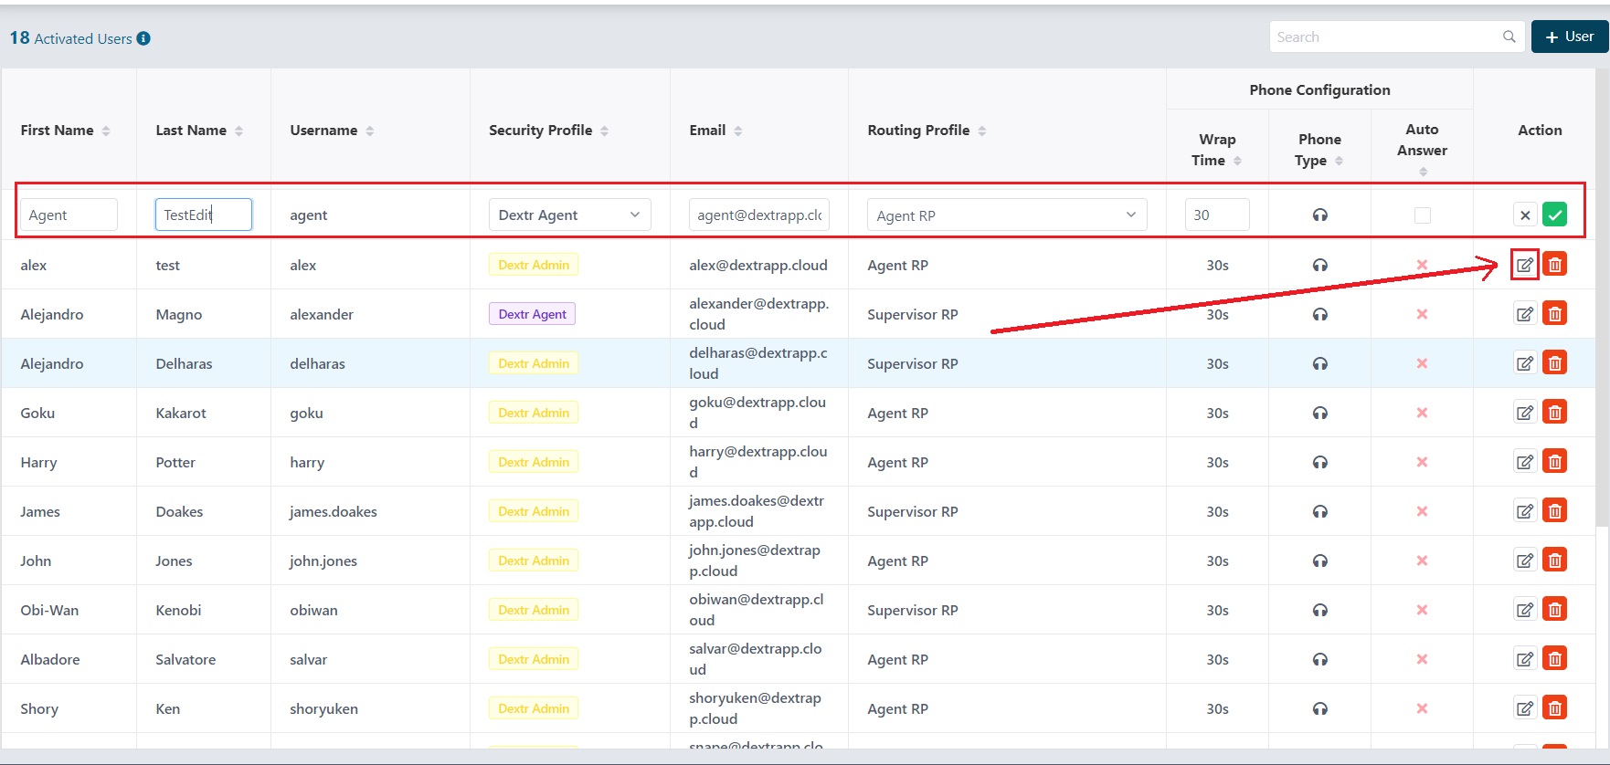Image resolution: width=1610 pixels, height=765 pixels.
Task: Click the headset icon in john.jones row
Action: click(1319, 561)
